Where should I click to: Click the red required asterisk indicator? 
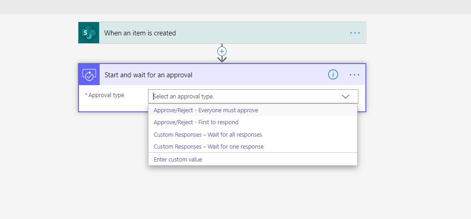pos(86,95)
